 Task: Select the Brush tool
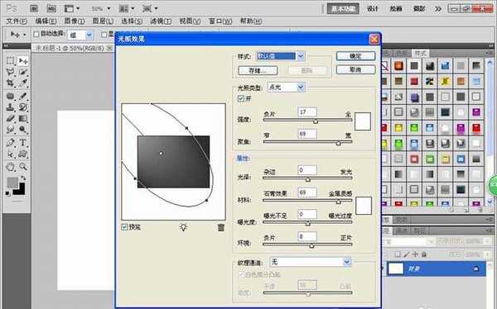23,96
